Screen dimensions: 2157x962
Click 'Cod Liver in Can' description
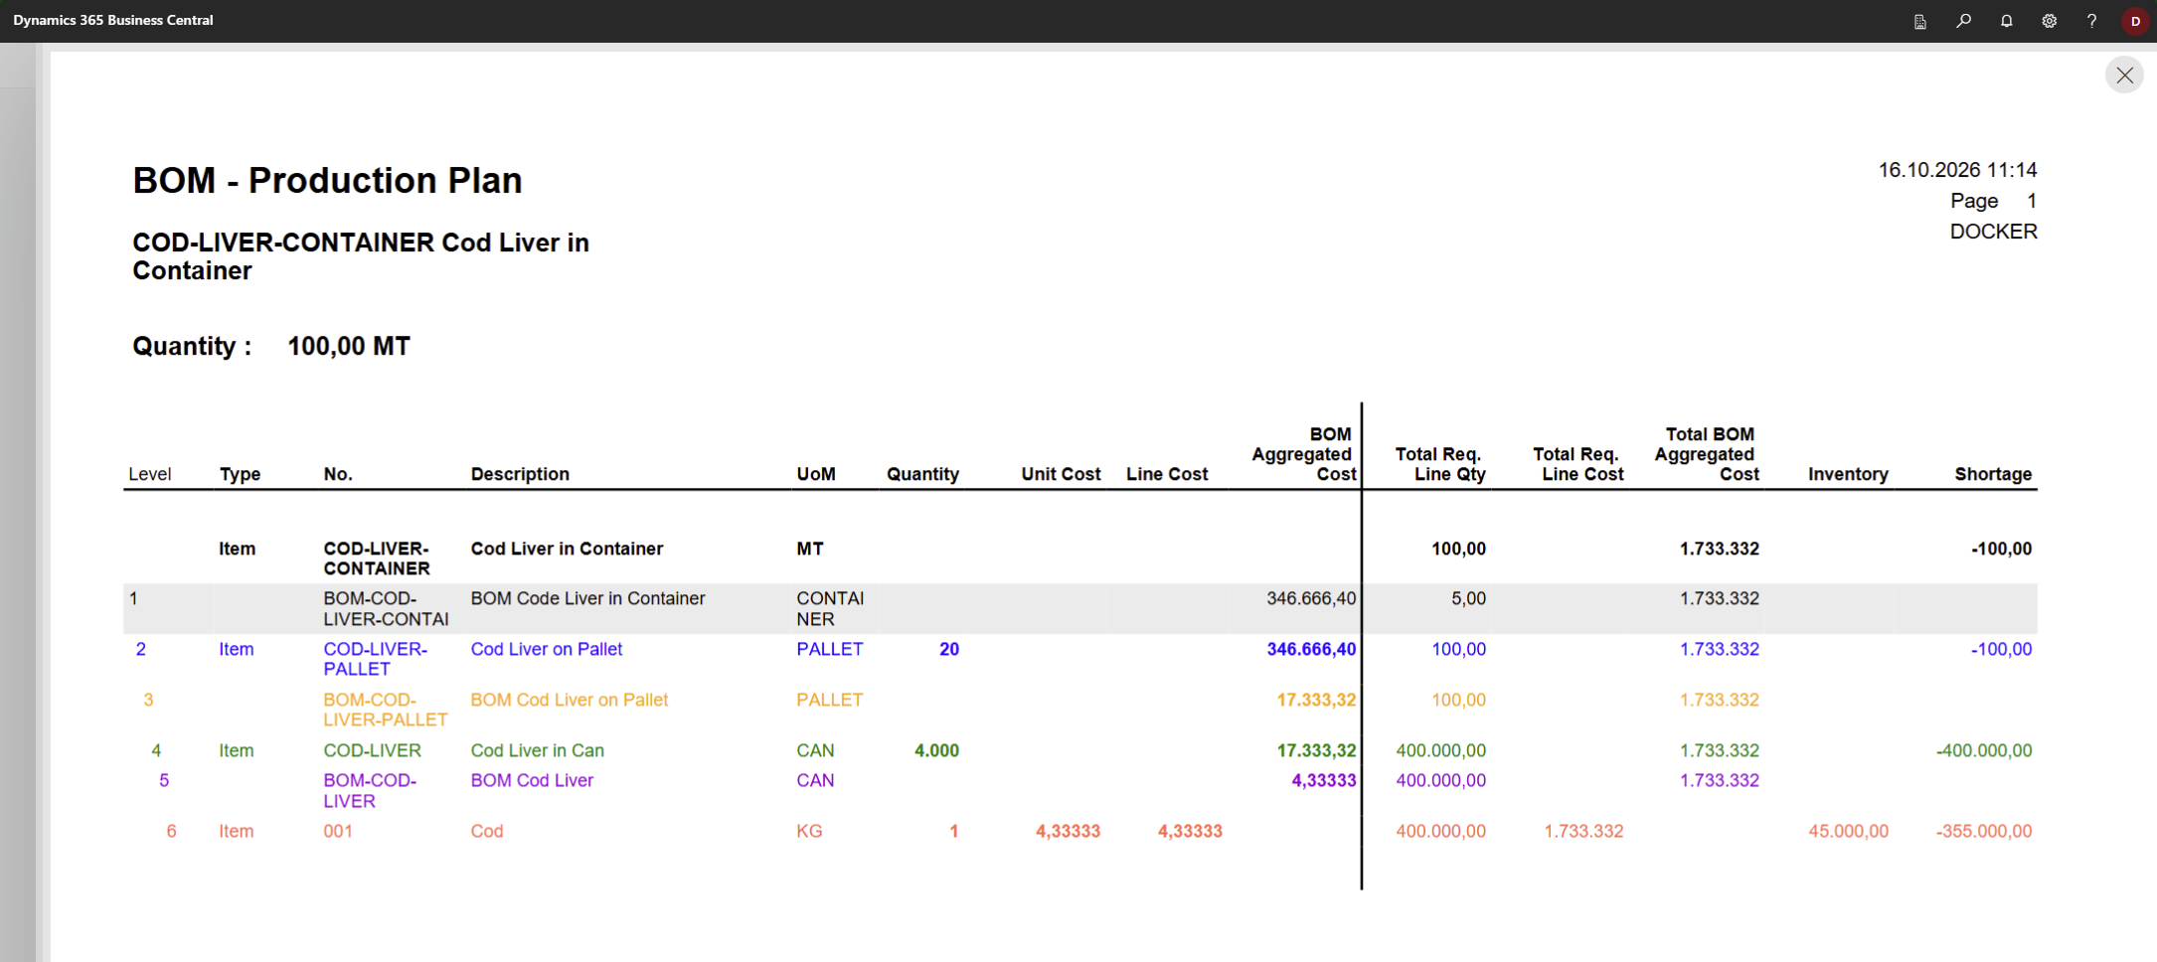[x=537, y=750]
